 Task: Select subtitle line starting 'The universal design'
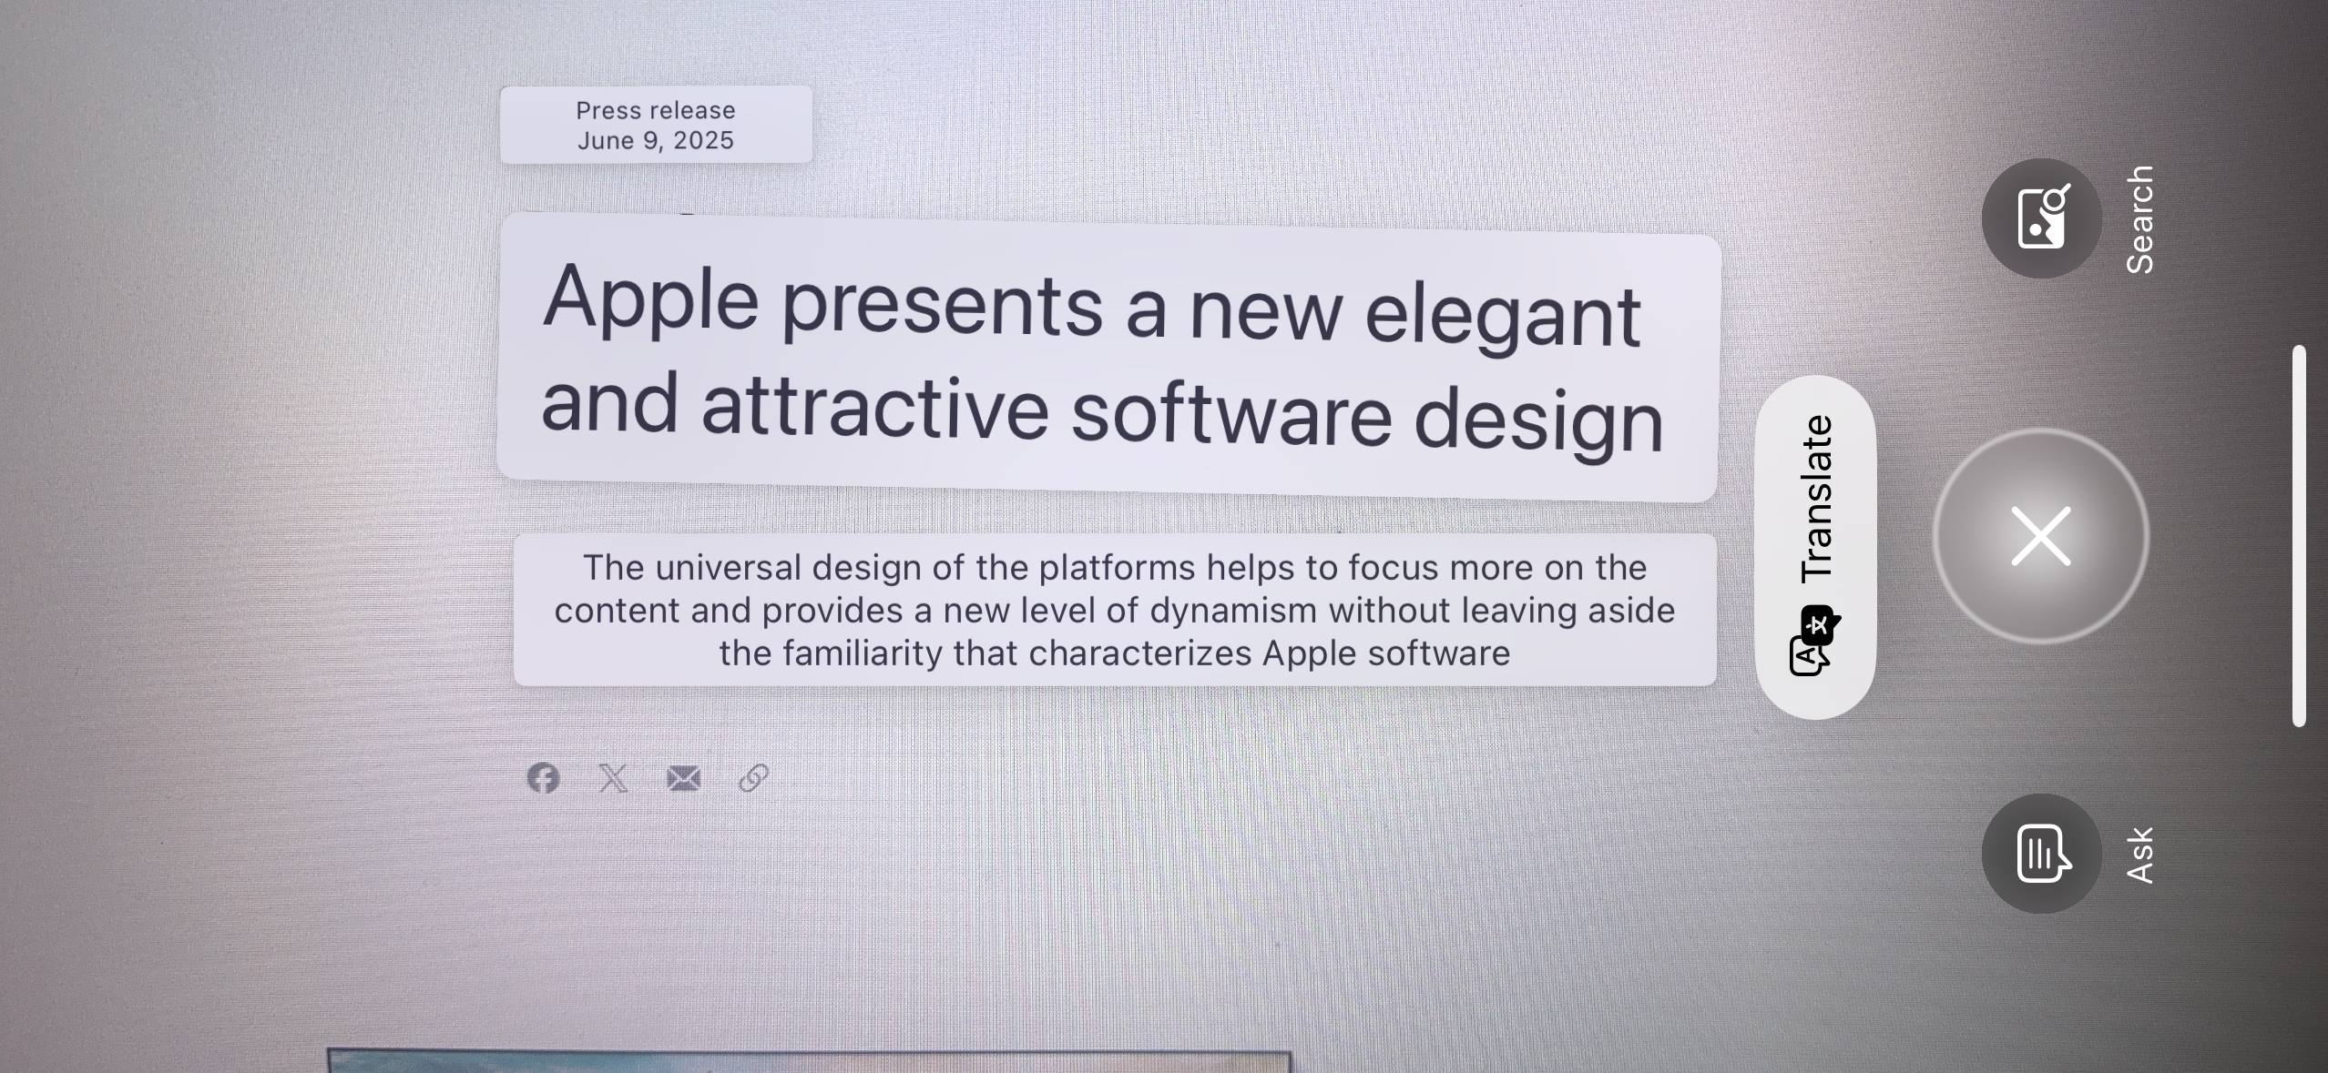1115,568
